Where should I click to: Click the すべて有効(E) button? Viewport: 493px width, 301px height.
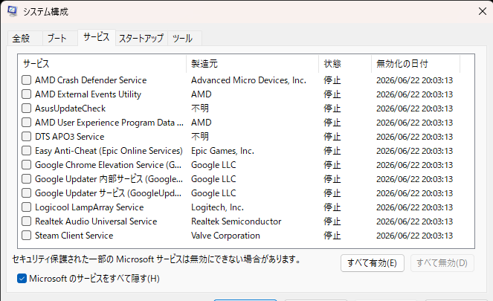coord(373,263)
